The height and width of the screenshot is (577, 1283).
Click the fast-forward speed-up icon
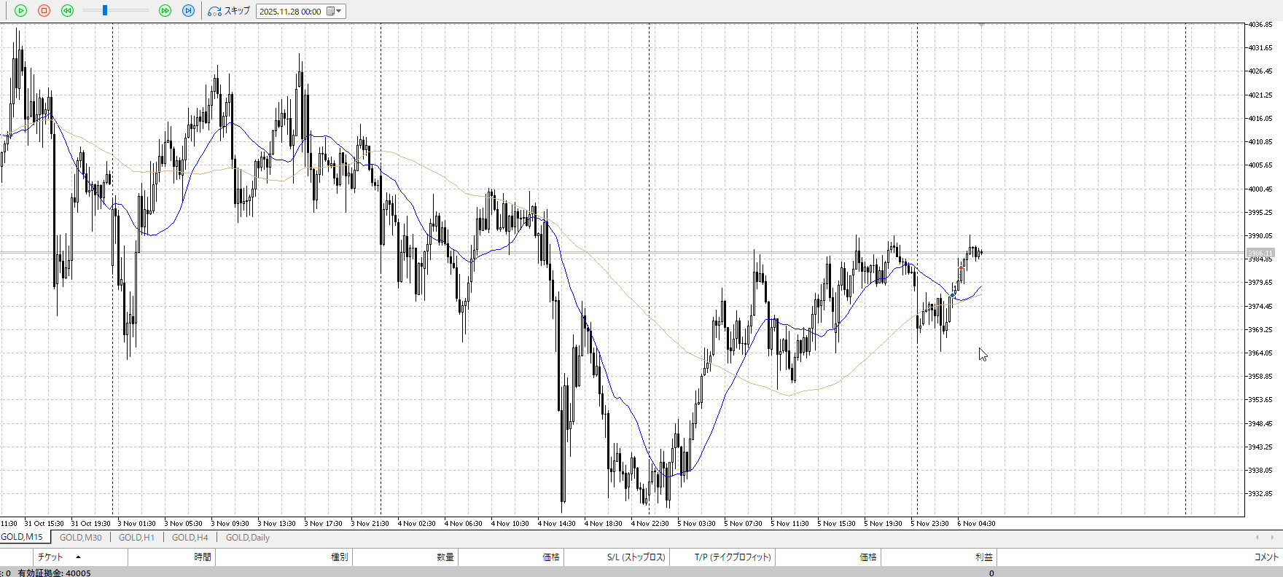click(165, 11)
